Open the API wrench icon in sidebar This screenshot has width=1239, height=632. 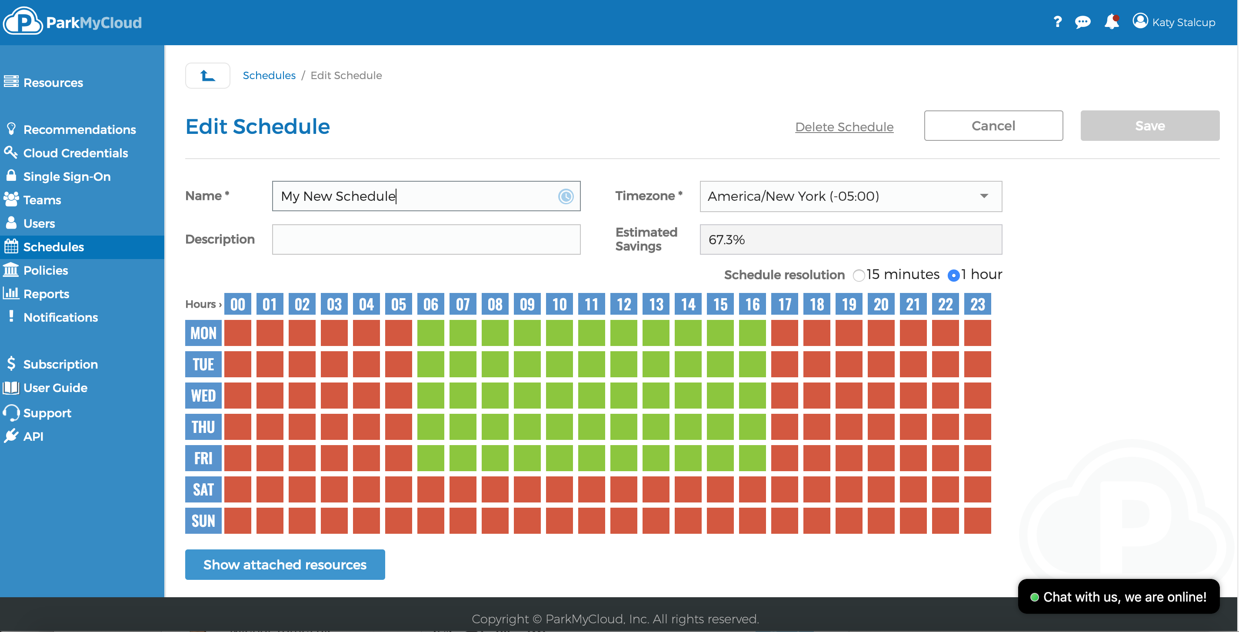11,436
